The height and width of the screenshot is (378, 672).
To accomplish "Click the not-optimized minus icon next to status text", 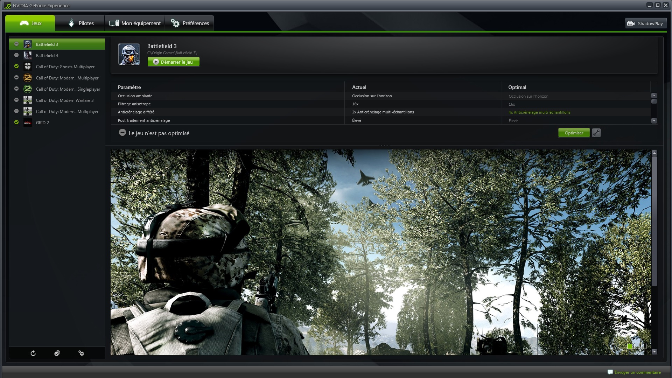I will [x=122, y=133].
